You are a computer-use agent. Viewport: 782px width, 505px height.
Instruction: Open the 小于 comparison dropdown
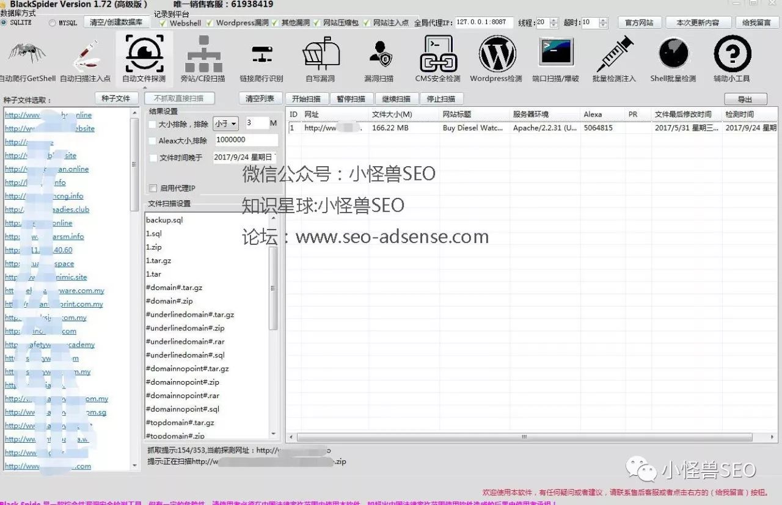click(225, 124)
